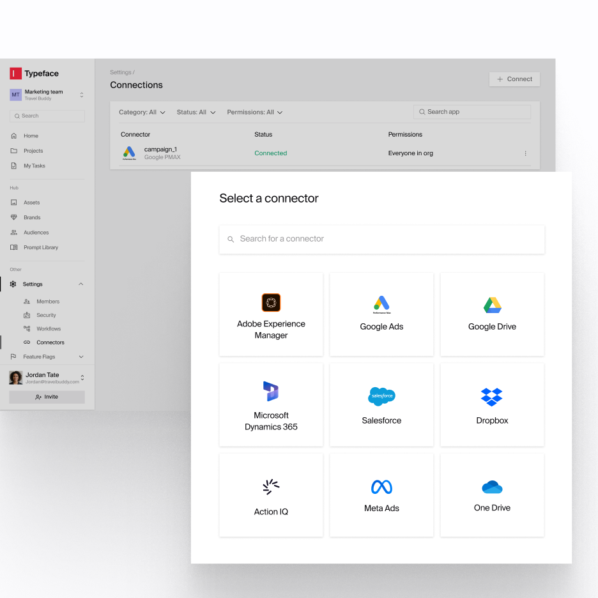The width and height of the screenshot is (598, 598).
Task: Choose the Dropbox connector card
Action: click(x=492, y=404)
